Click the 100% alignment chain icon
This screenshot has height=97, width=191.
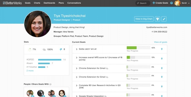click(x=44, y=50)
